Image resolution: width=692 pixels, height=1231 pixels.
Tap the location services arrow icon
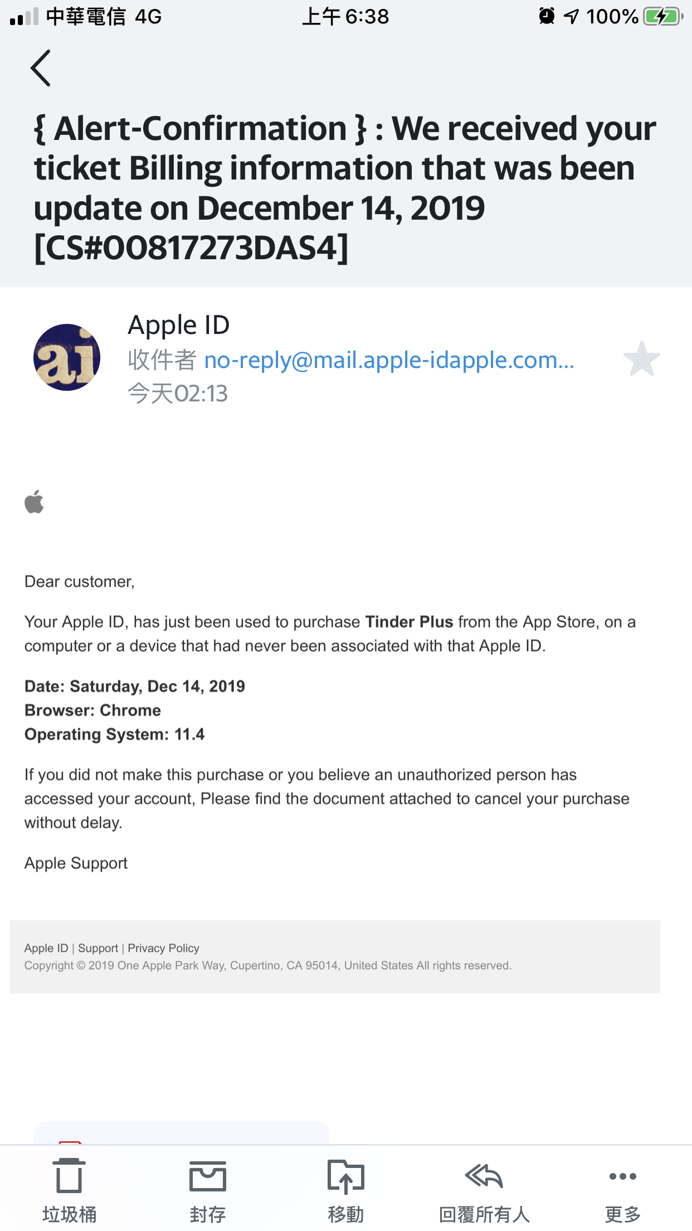click(x=572, y=17)
